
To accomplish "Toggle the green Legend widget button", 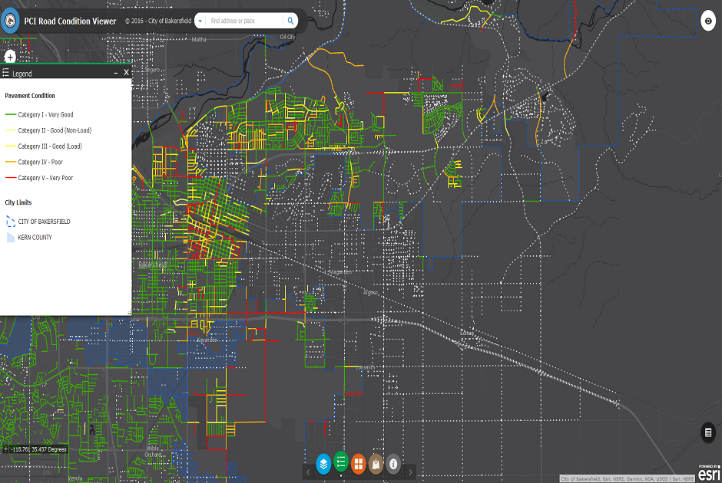I will 341,463.
